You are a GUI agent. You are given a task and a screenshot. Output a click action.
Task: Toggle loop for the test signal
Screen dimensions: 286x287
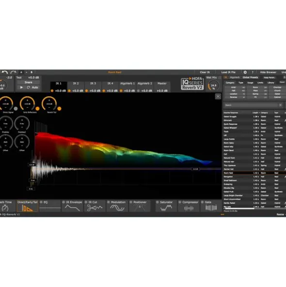click(28, 87)
